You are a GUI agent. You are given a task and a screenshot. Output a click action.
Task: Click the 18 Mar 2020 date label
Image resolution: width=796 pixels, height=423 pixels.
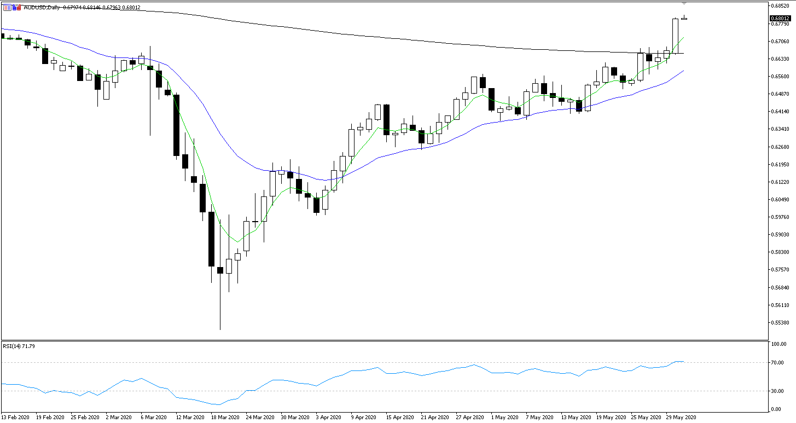pyautogui.click(x=225, y=417)
